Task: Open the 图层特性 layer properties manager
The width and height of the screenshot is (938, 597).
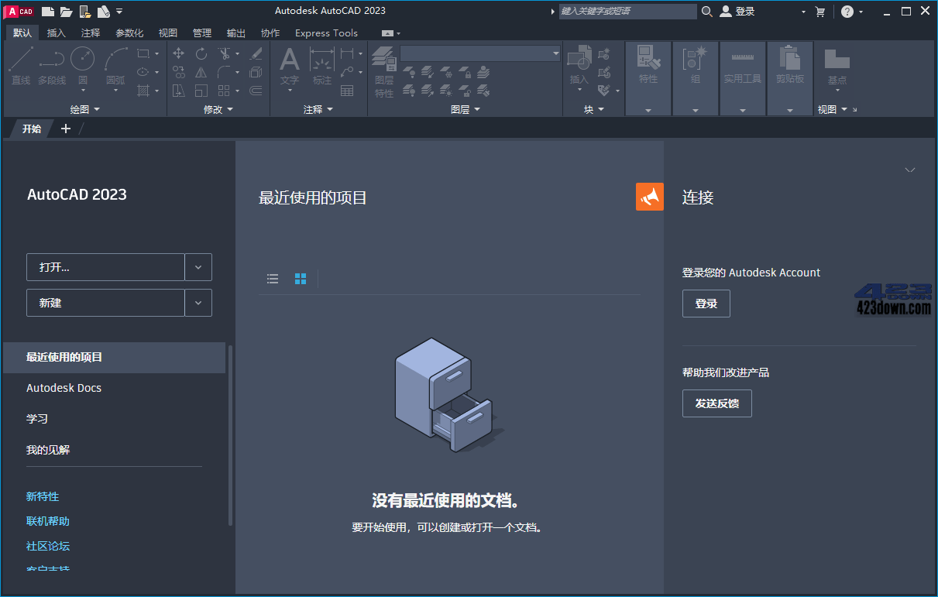Action: (383, 66)
